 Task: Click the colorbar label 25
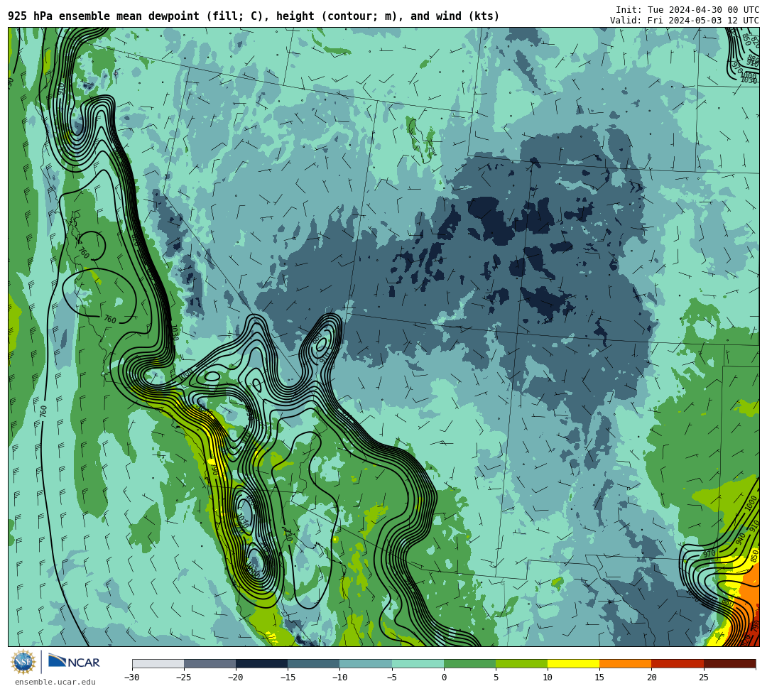tap(703, 678)
